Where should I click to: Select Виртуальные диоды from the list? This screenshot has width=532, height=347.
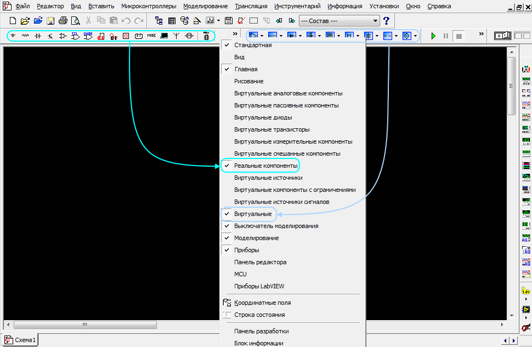click(x=263, y=117)
